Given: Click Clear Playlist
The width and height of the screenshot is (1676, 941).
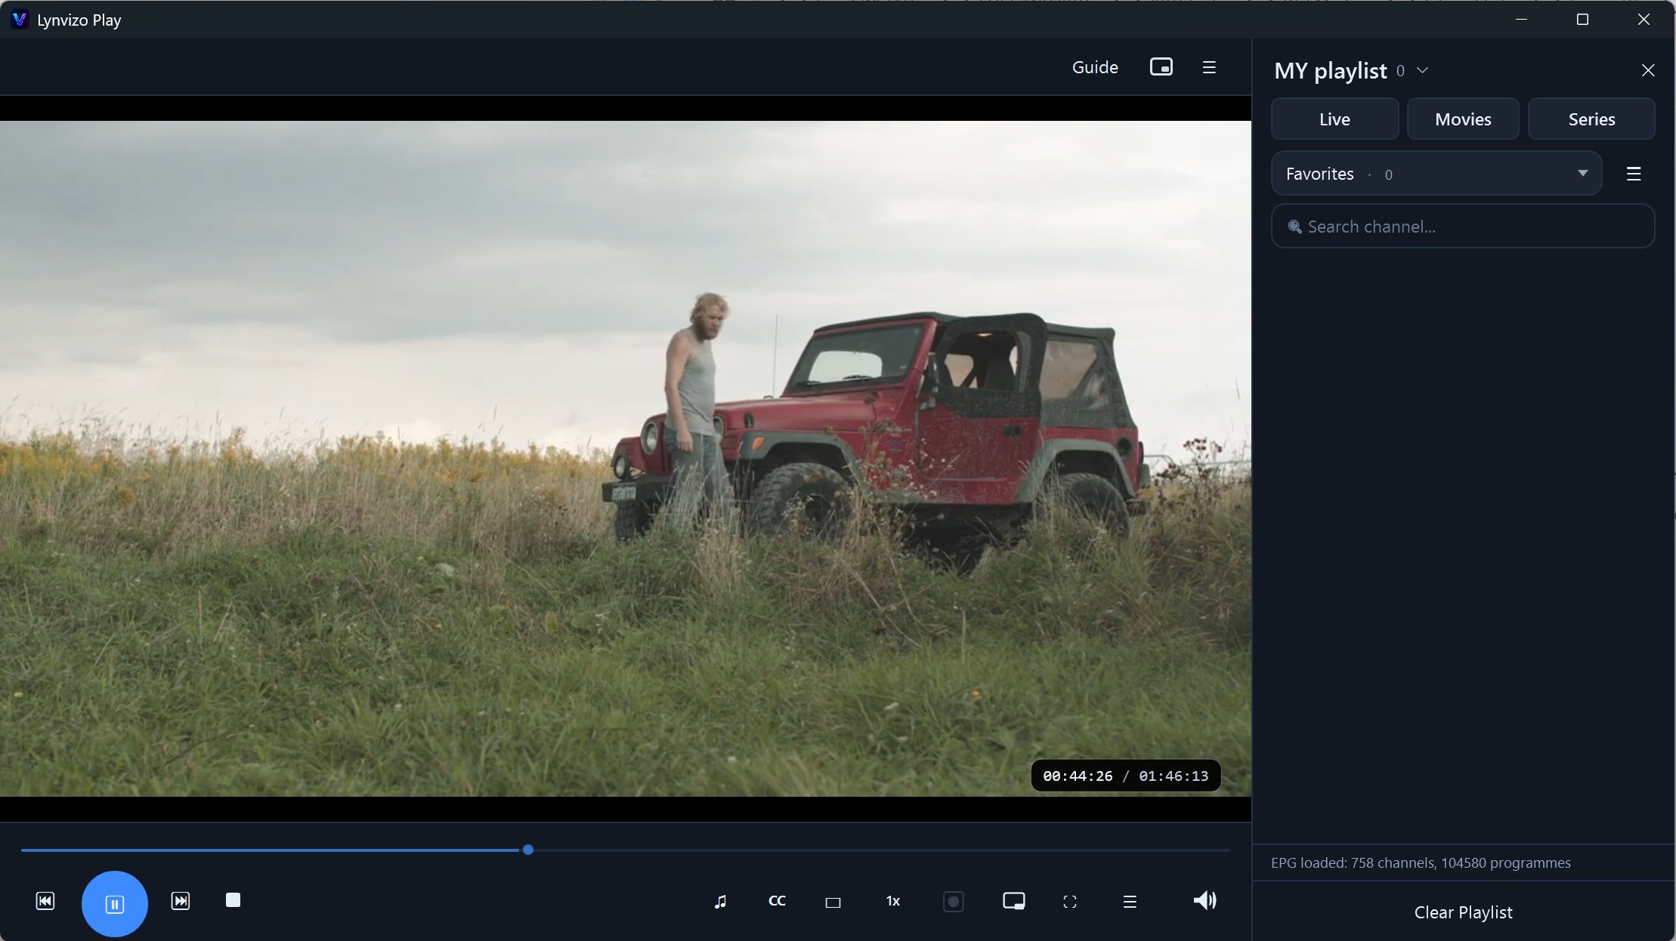Looking at the screenshot, I should click(x=1463, y=912).
